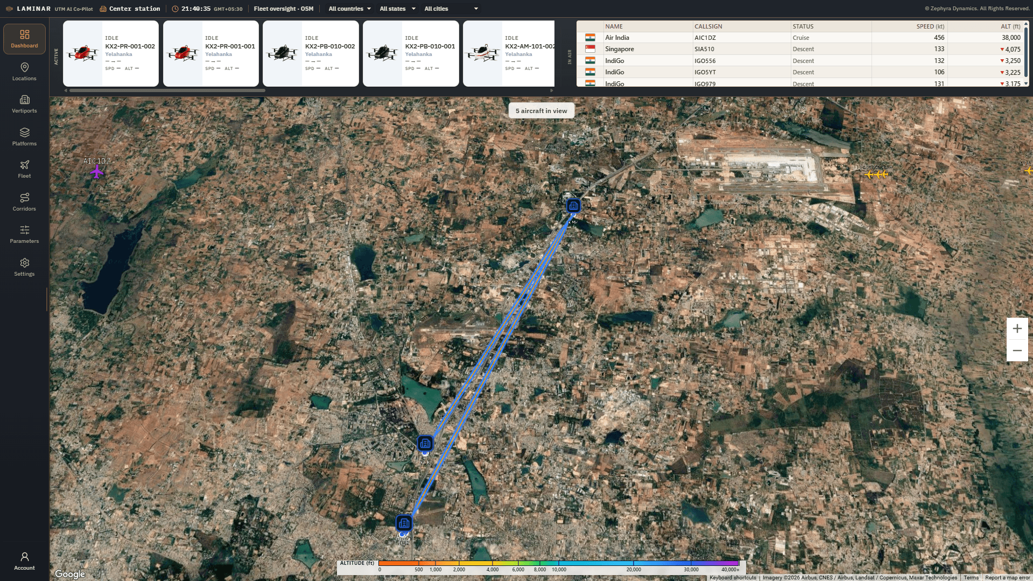Image resolution: width=1033 pixels, height=581 pixels.
Task: Click the India flag in Air India row
Action: click(590, 38)
